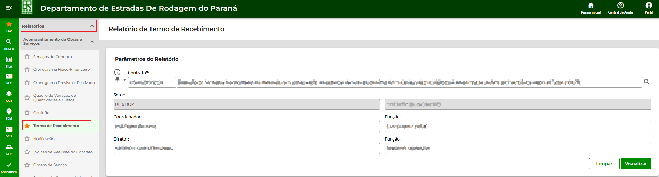Image resolution: width=659 pixels, height=177 pixels.
Task: Open Cronograma Físico-Financeiro report
Action: coord(61,69)
